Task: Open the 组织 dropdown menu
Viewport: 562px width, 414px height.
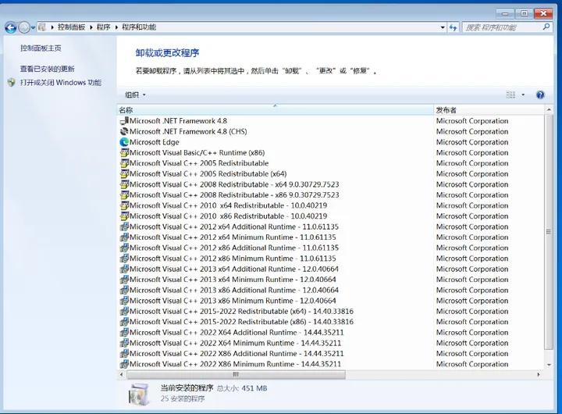Action: click(135, 95)
